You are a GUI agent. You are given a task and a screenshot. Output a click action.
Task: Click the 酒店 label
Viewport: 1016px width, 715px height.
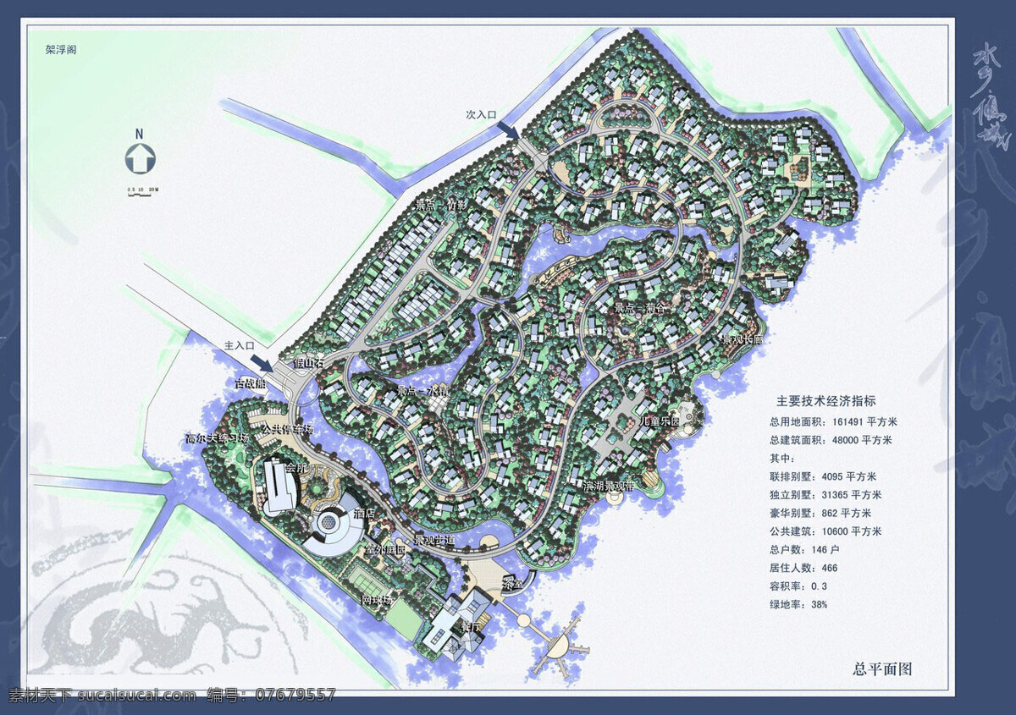365,514
